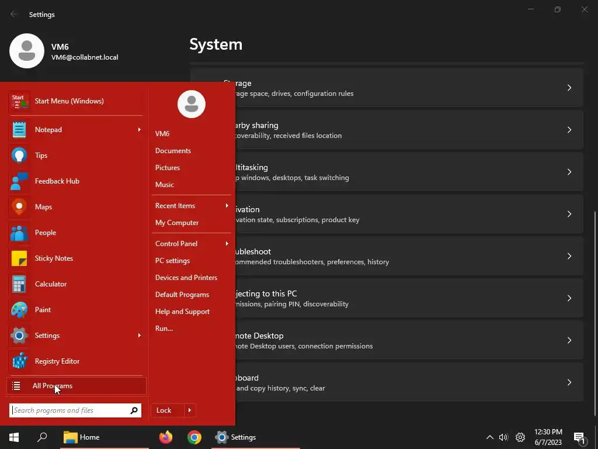Launch Registry Editor icon
The width and height of the screenshot is (598, 449).
(19, 361)
